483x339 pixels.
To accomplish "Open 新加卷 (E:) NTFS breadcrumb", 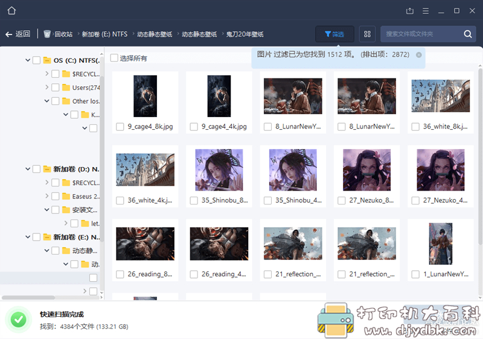I will tap(104, 34).
